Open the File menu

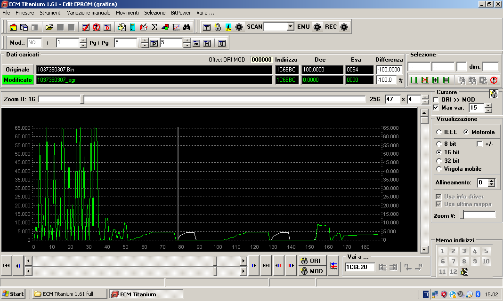coord(7,13)
